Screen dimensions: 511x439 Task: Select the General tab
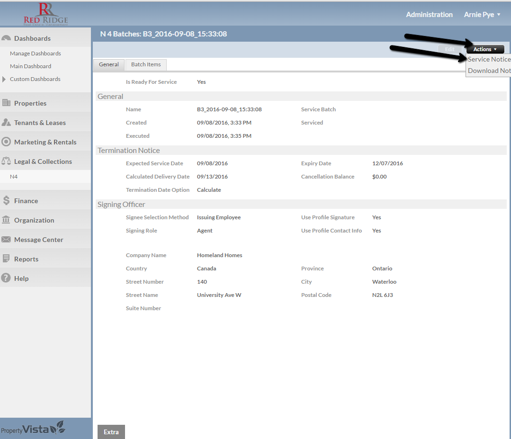[109, 64]
